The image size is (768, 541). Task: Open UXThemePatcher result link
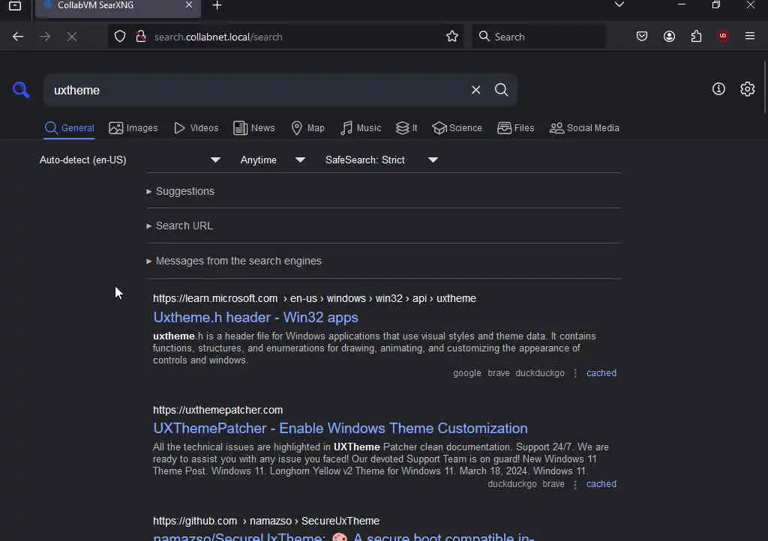(x=340, y=429)
